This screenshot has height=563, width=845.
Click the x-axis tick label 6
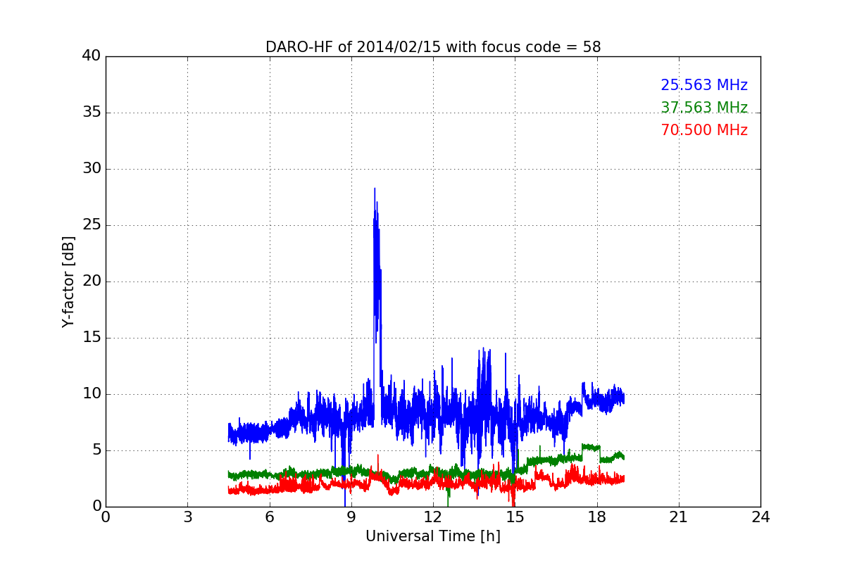click(269, 517)
